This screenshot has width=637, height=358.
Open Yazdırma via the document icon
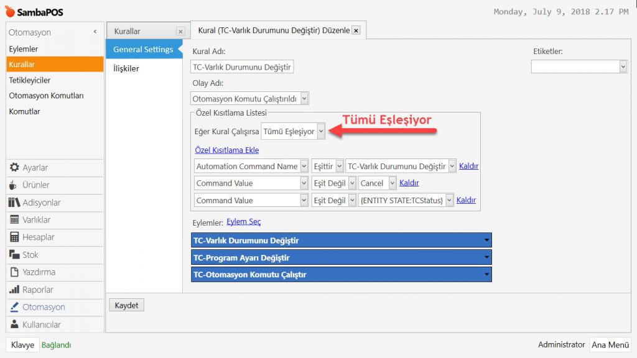14,272
